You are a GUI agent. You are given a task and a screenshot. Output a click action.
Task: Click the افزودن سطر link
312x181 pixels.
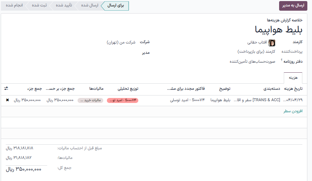point(293,111)
